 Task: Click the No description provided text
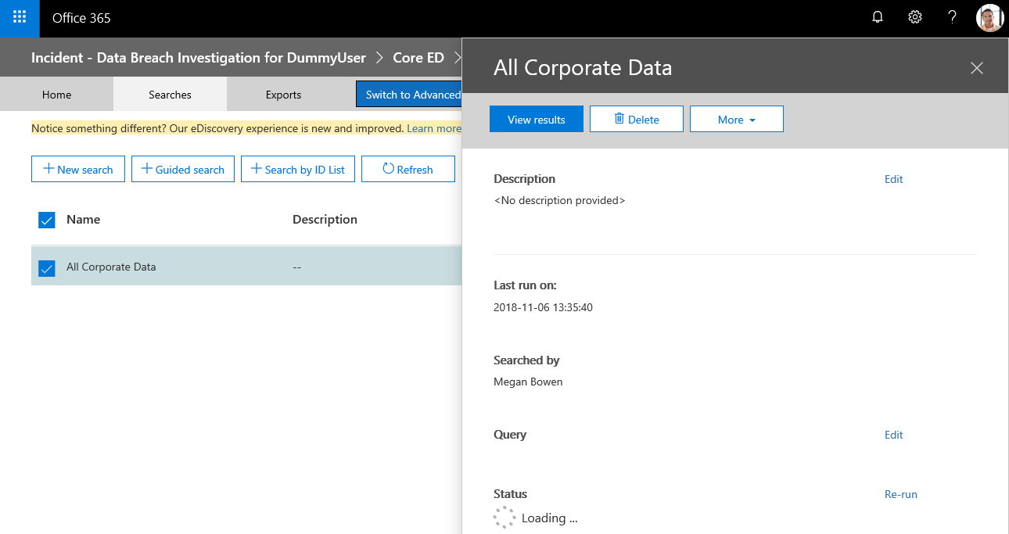pyautogui.click(x=559, y=200)
